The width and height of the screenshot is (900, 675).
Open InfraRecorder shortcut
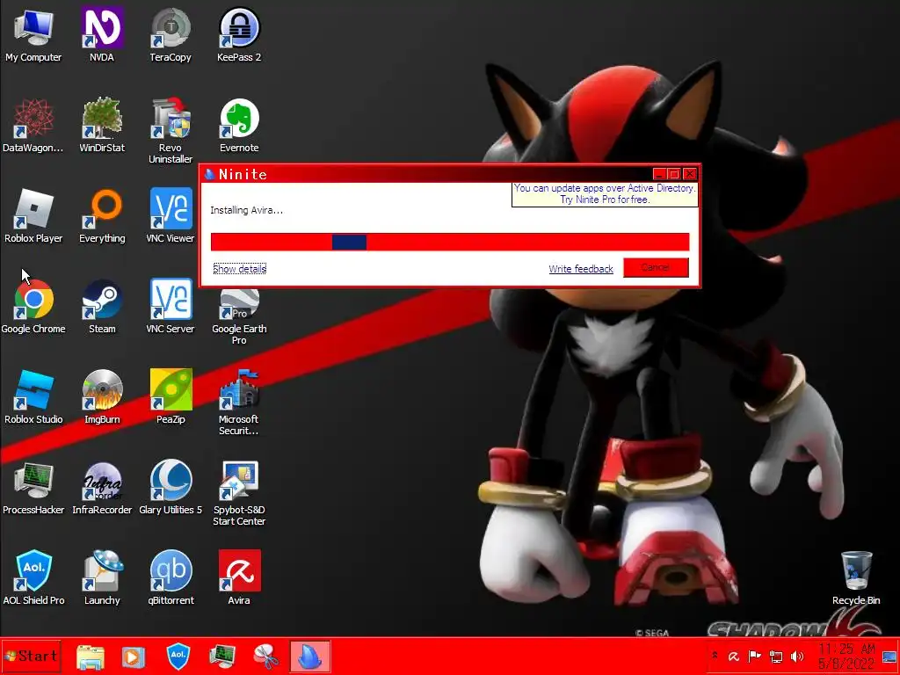point(102,488)
